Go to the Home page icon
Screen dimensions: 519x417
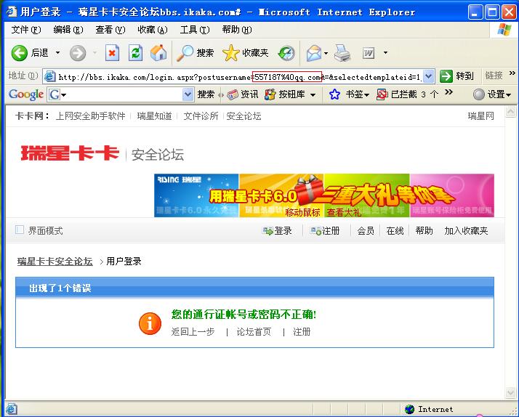(158, 53)
